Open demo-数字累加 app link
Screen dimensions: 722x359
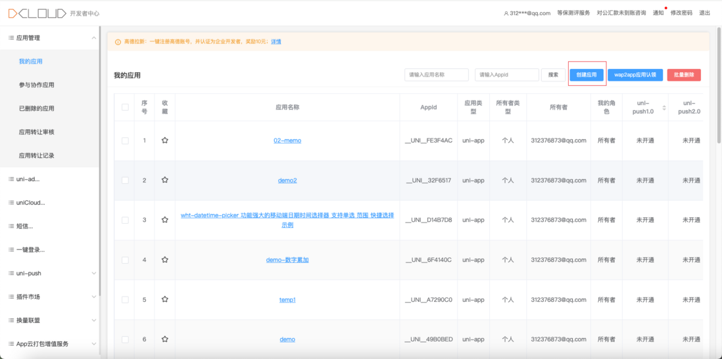point(287,260)
